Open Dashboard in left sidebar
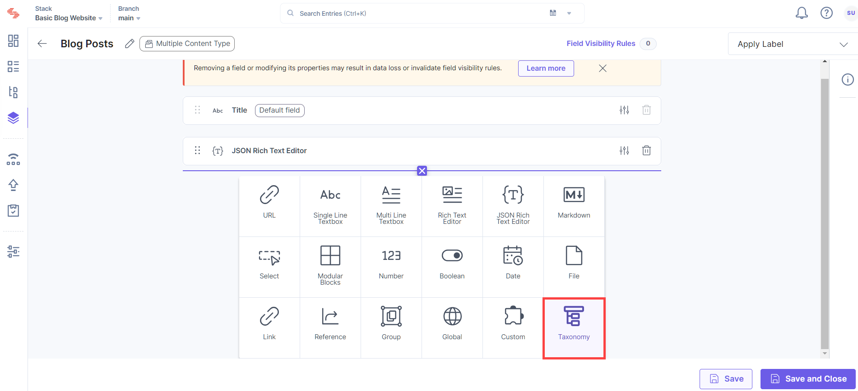 coord(14,41)
